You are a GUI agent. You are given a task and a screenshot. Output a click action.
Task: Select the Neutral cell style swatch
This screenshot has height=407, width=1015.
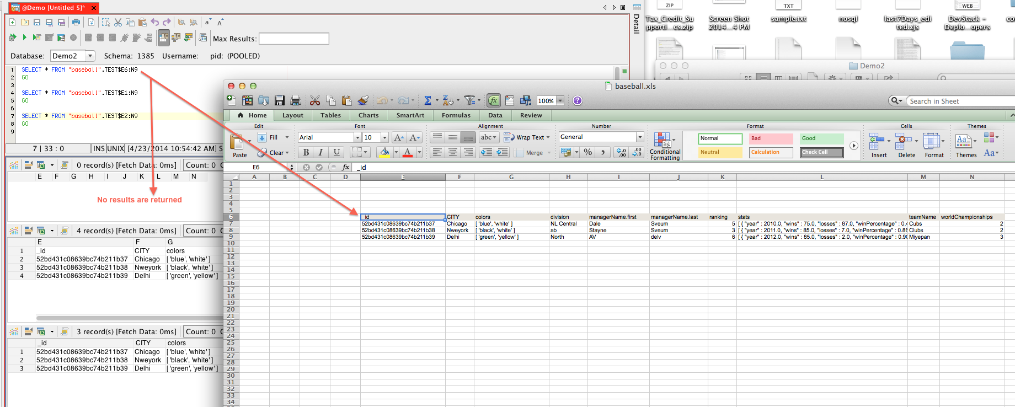[720, 152]
